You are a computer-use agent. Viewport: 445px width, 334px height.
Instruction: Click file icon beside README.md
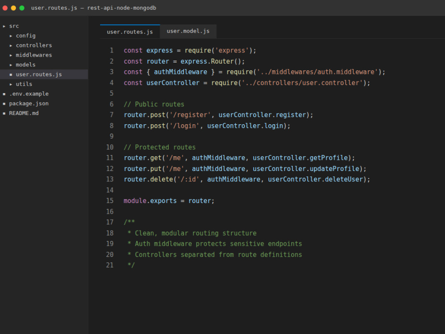coord(4,113)
